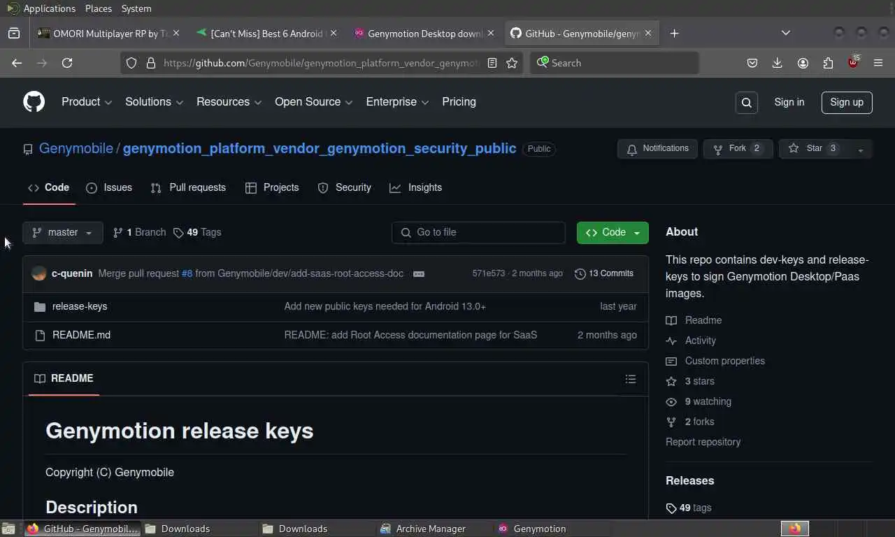
Task: Expand Product navigation dropdown
Action: click(87, 102)
